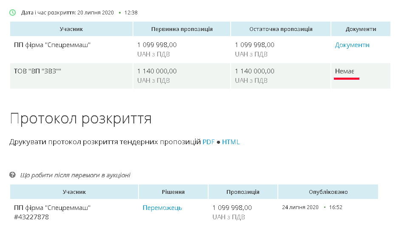Click the 'Опубліковано' column header

point(328,192)
